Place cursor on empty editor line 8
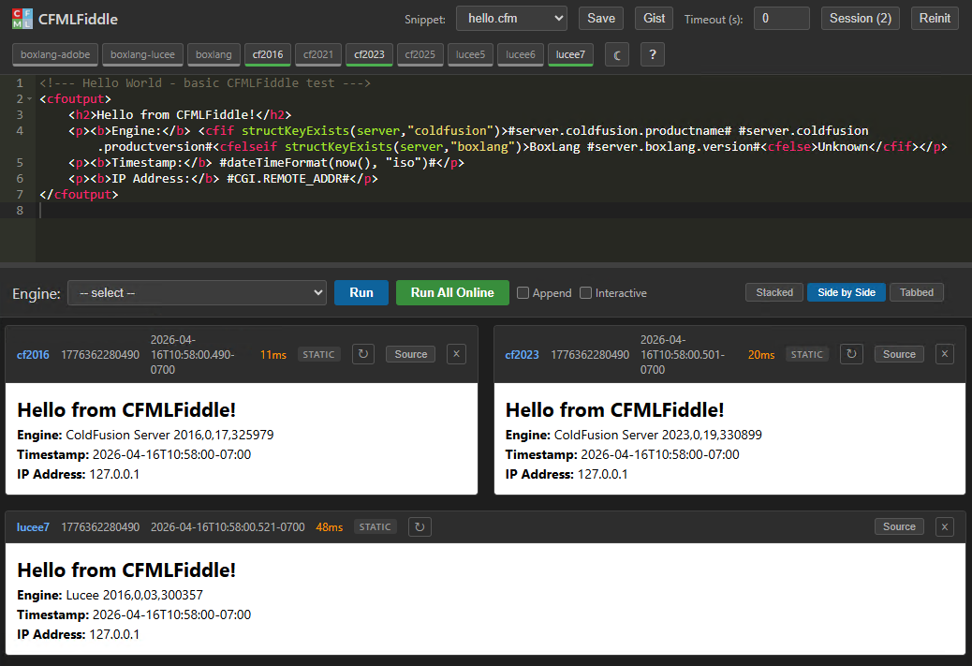 point(504,210)
